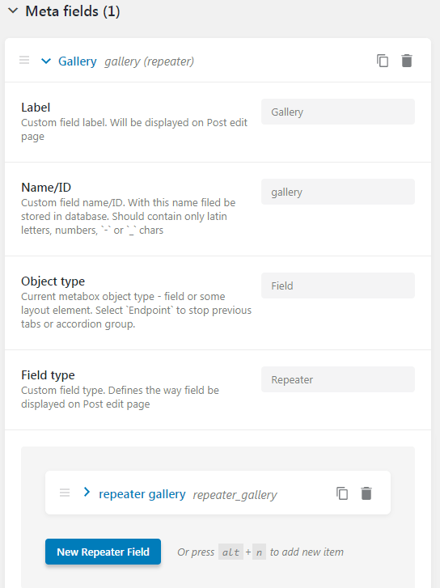This screenshot has height=588, width=440.
Task: Click the alt key hint badge
Action: (x=231, y=552)
